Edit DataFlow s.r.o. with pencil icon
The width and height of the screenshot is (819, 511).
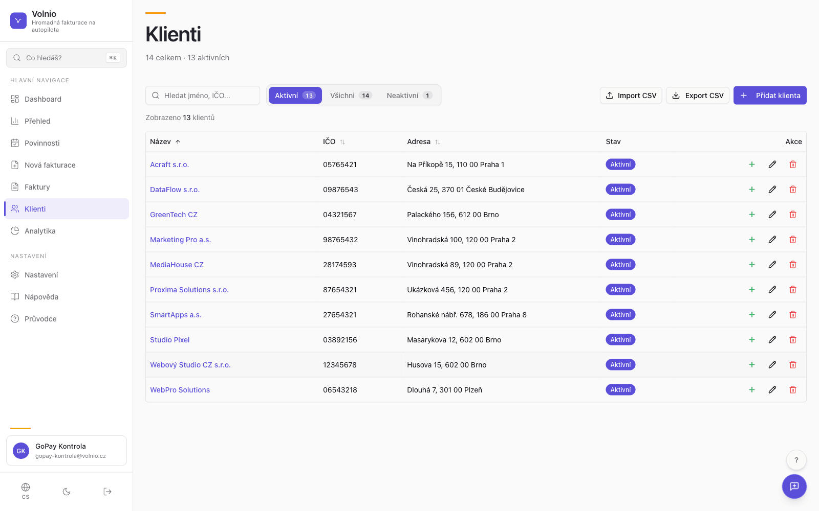point(772,190)
